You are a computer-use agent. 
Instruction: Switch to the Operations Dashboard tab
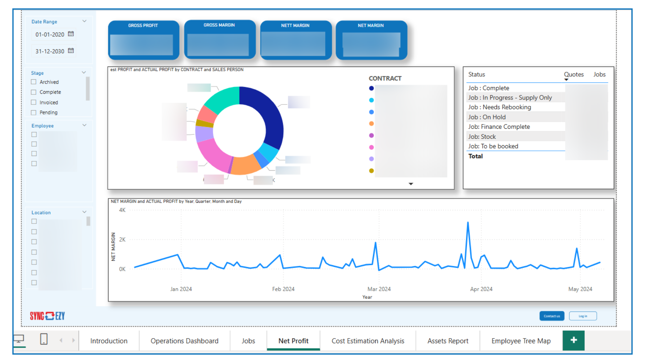click(x=184, y=341)
